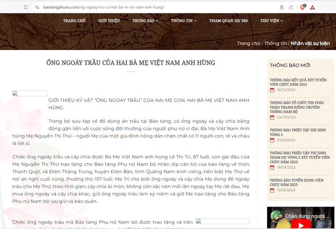Click Nhân vật sự kiện breadcrumb link
This screenshot has width=336, height=229.
coord(310,43)
